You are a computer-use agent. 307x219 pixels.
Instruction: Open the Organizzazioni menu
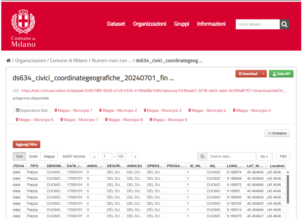pos(149,24)
